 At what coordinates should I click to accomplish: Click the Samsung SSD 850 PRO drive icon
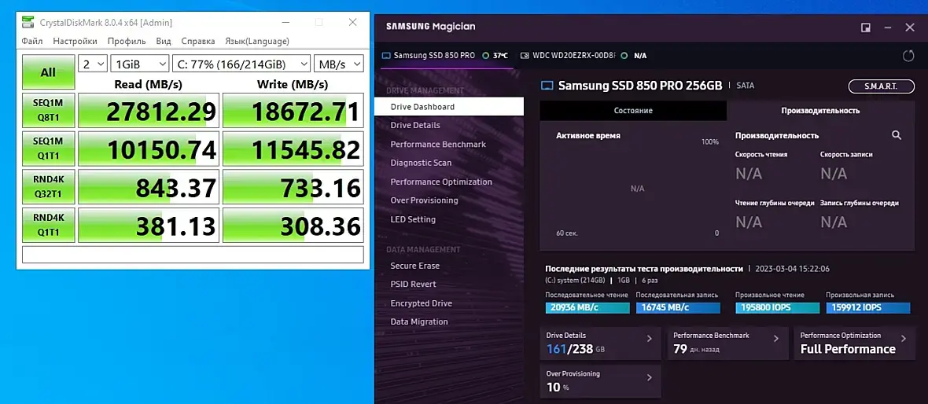(x=386, y=56)
